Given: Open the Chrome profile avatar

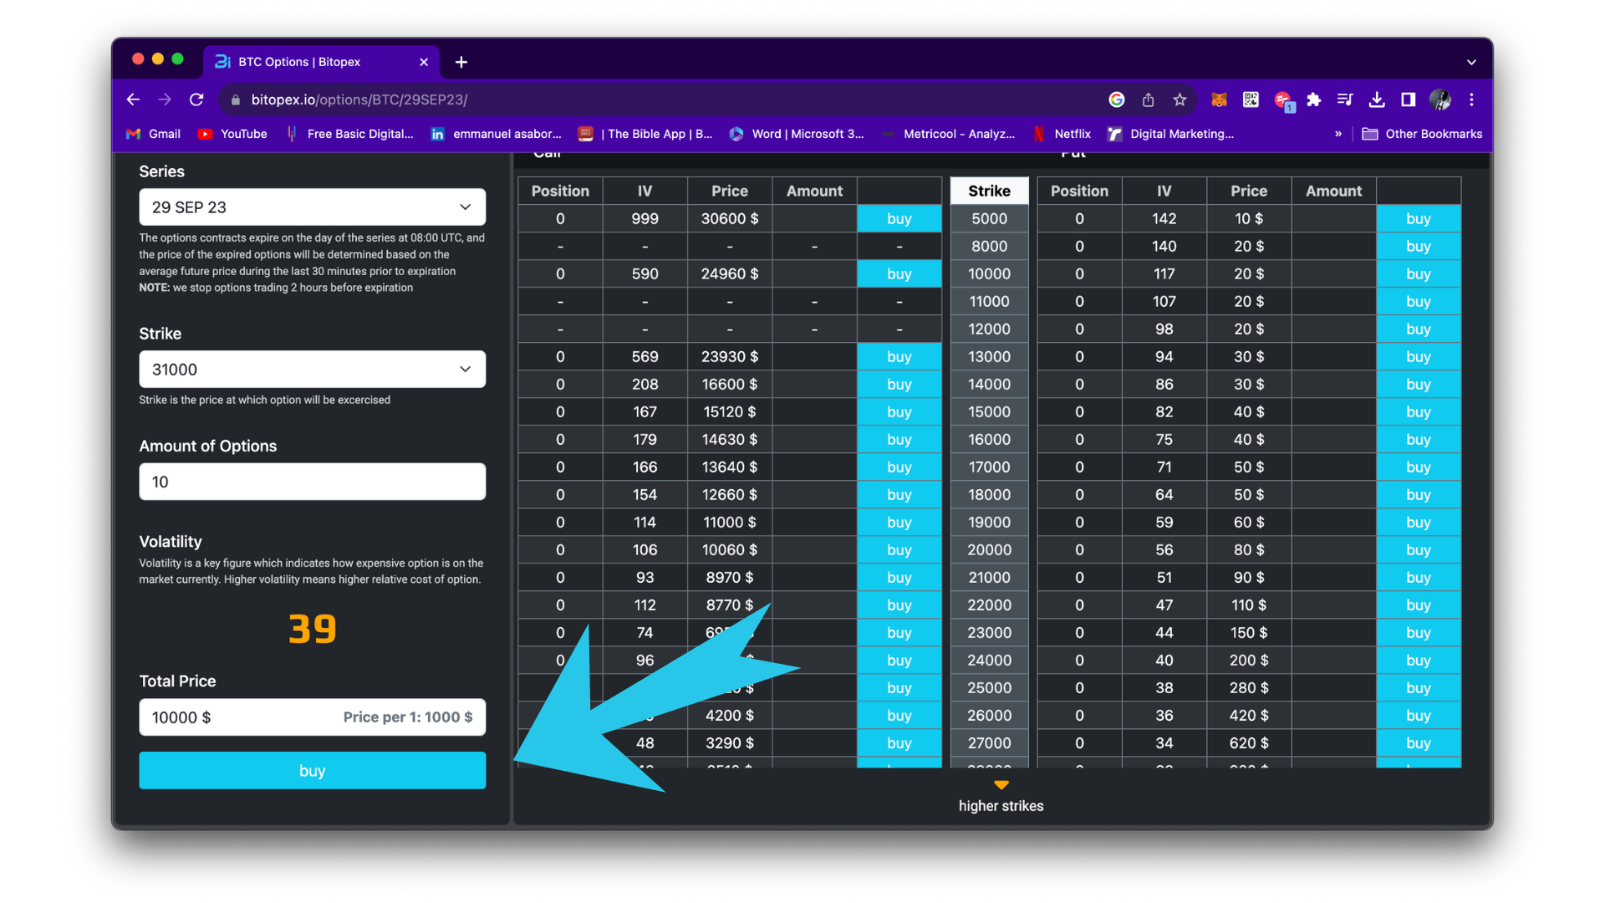Looking at the screenshot, I should coord(1439,99).
